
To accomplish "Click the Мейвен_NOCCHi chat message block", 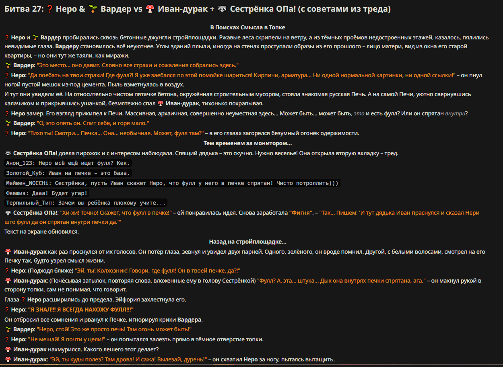I will coord(172,183).
